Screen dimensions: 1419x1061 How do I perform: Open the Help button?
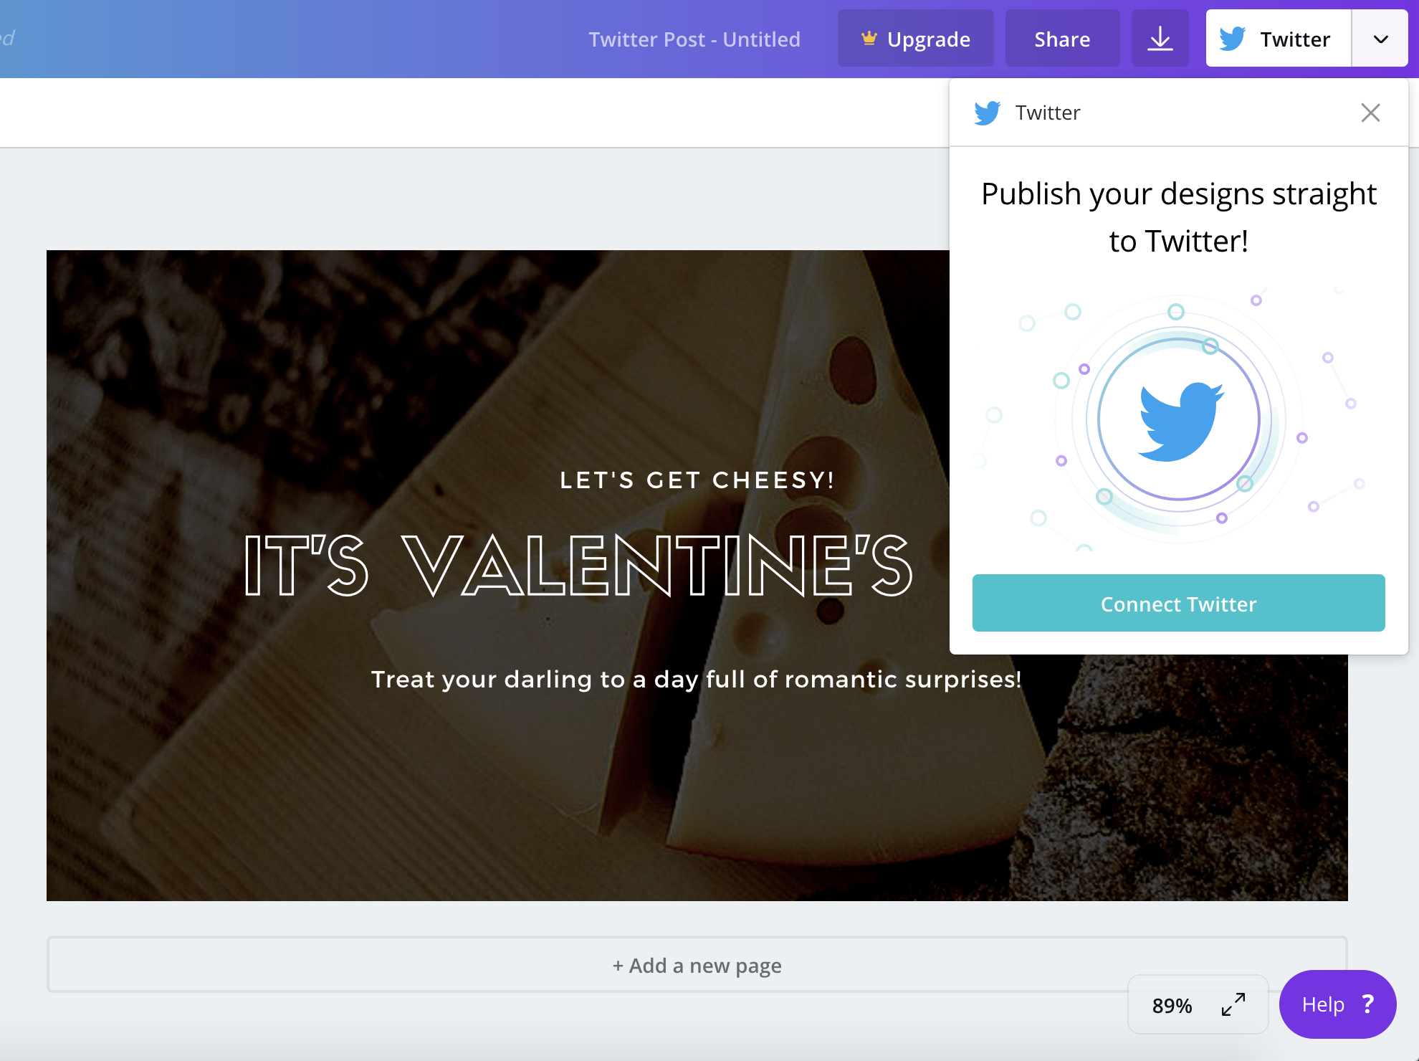1337,1004
